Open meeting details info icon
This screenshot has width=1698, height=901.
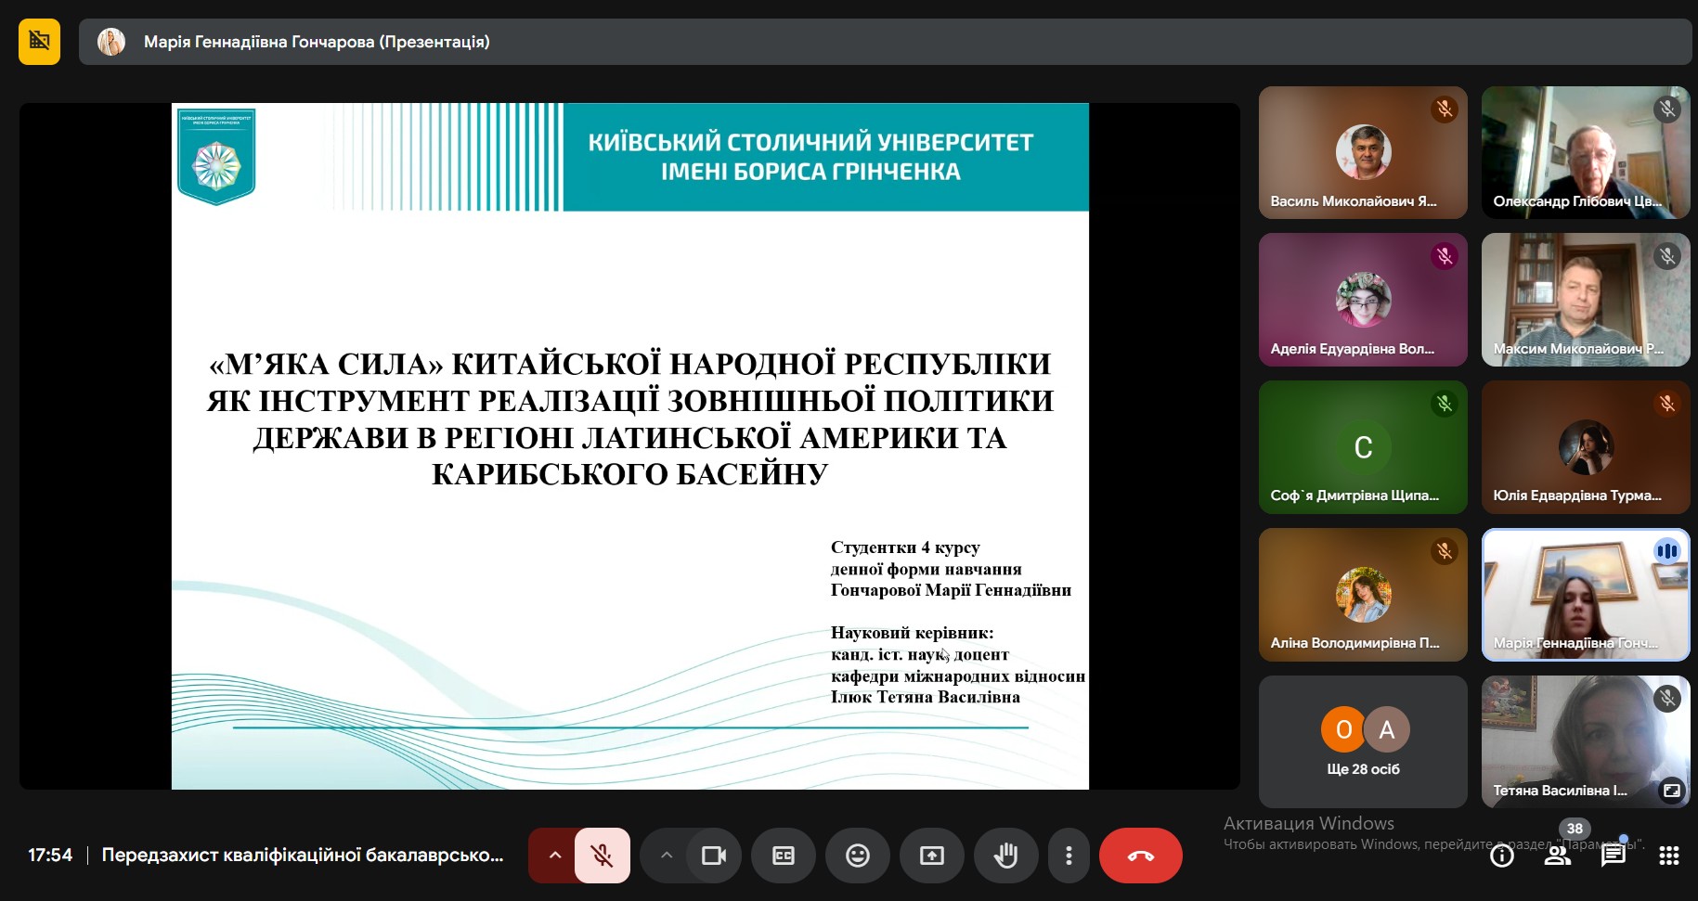coord(1501,856)
